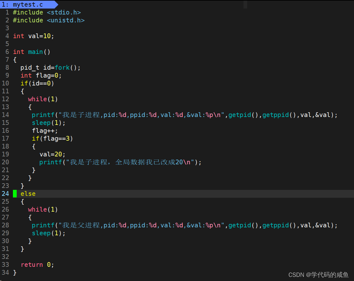Click the printf on line 20
The width and height of the screenshot is (354, 281).
tap(120, 162)
